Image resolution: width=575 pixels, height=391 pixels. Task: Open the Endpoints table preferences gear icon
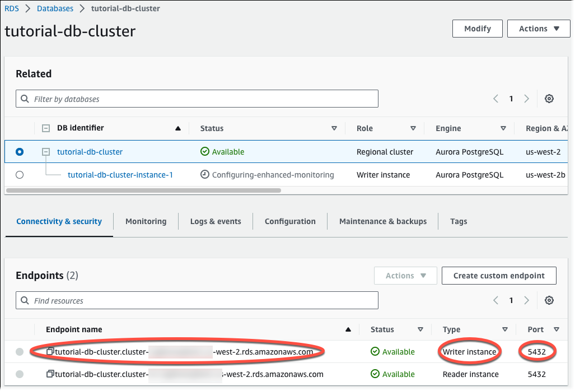click(x=549, y=300)
